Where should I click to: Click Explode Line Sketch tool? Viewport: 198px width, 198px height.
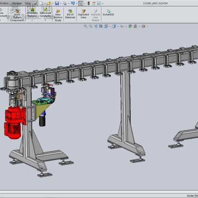(x=96, y=15)
